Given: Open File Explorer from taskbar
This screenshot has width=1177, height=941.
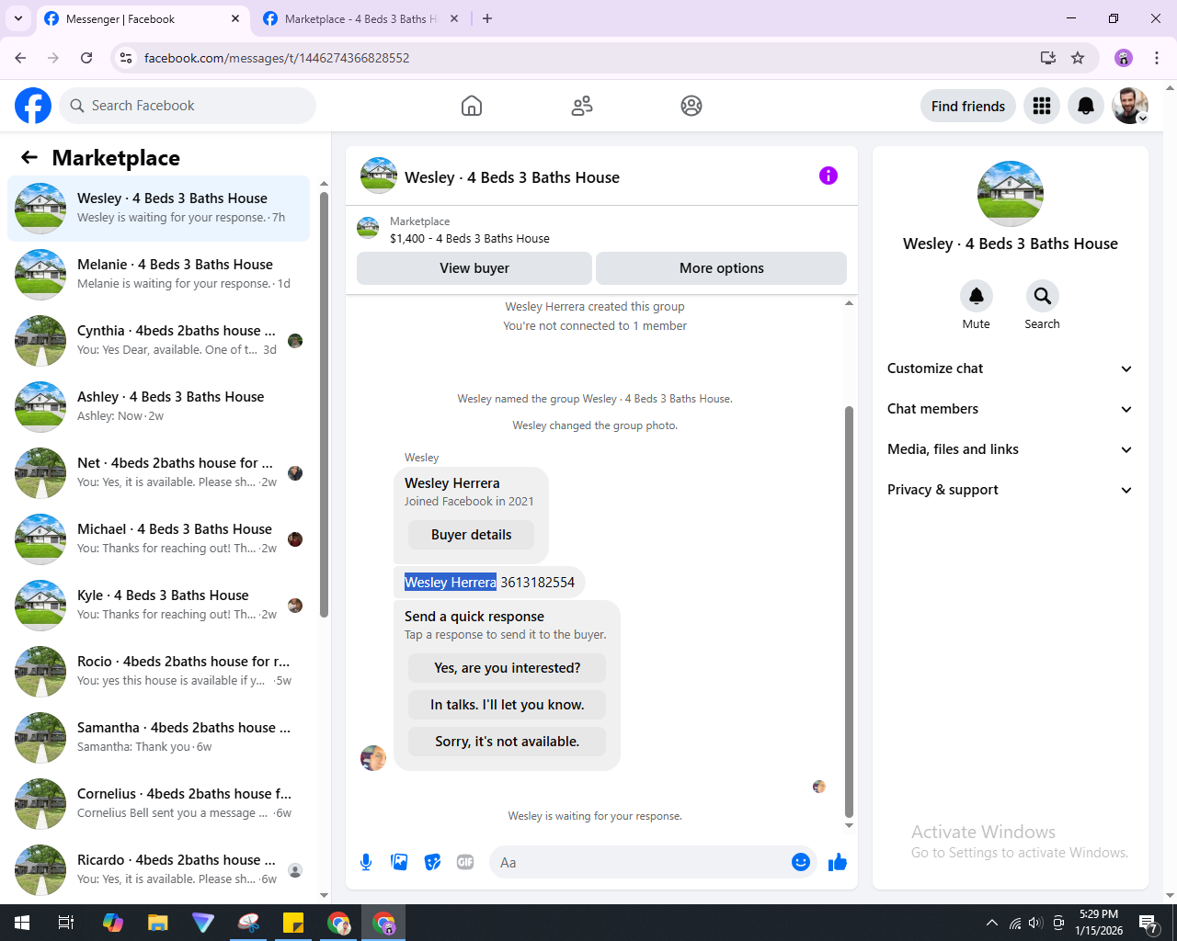Looking at the screenshot, I should pyautogui.click(x=158, y=923).
